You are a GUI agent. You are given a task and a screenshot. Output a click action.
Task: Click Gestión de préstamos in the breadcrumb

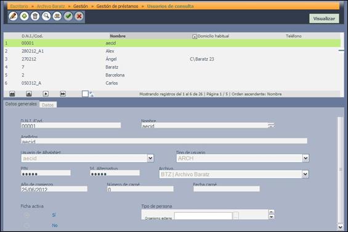[x=117, y=6]
